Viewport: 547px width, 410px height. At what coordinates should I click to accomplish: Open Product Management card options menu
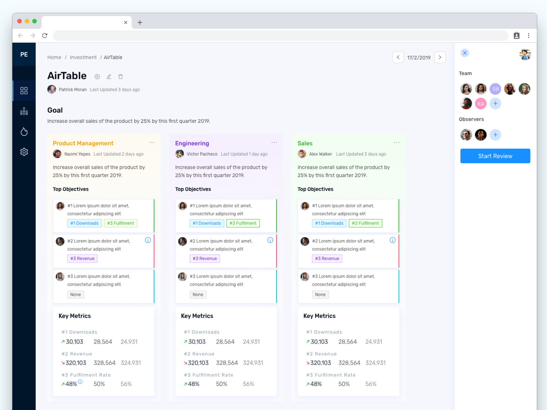click(x=152, y=143)
